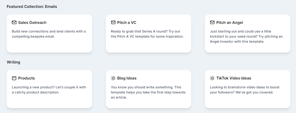This screenshot has width=296, height=113.
Task: Click the package icon beside Products
Action: point(14,78)
